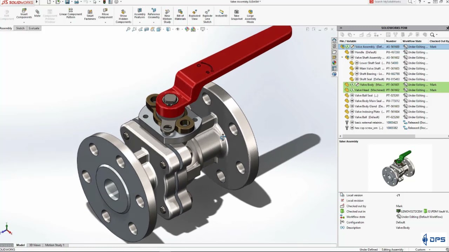The height and width of the screenshot is (252, 449).
Task: Create a New Motion Study
Action: [167, 16]
